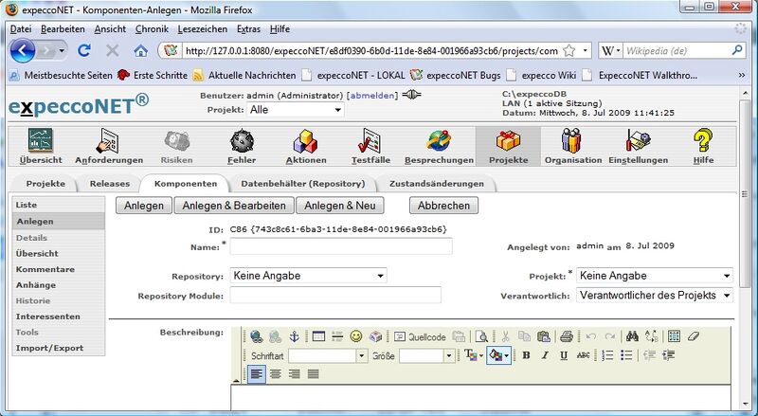Show more bookmarks toolbar items

pyautogui.click(x=742, y=75)
